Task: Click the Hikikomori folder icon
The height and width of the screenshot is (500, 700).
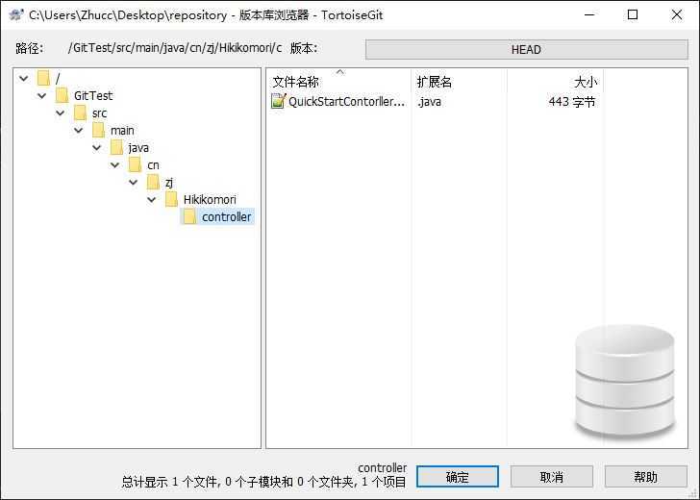Action: point(171,200)
